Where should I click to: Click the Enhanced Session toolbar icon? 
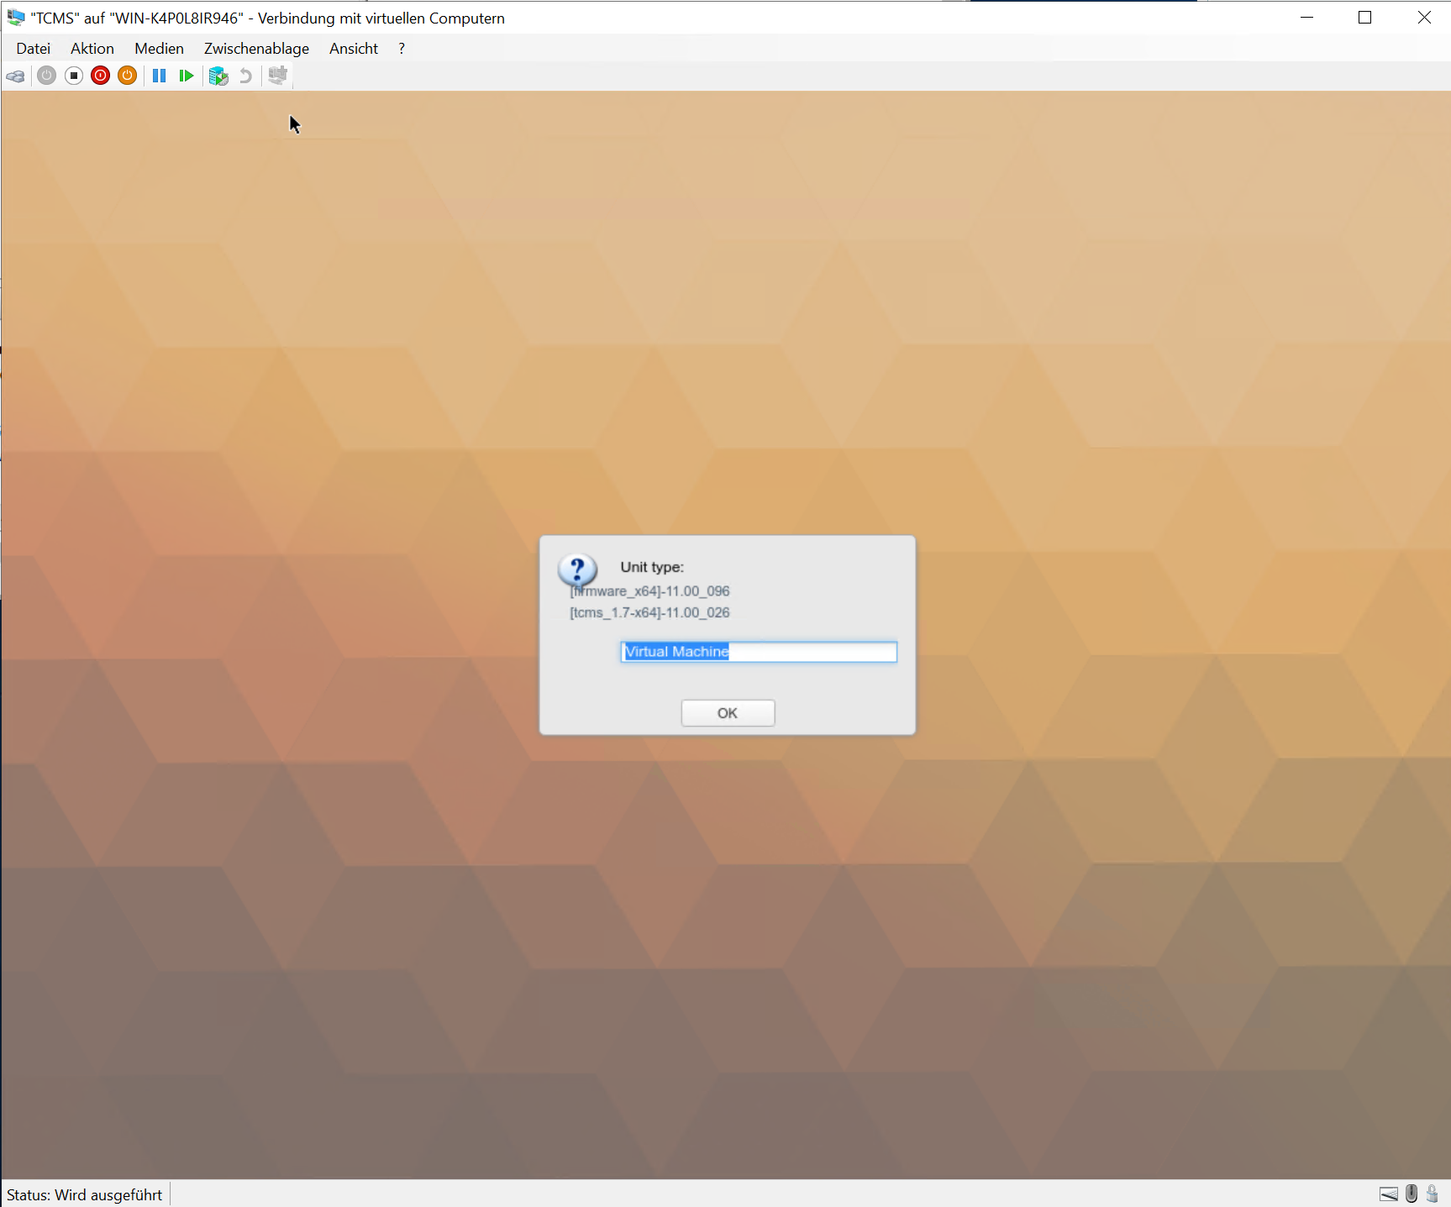tap(277, 76)
